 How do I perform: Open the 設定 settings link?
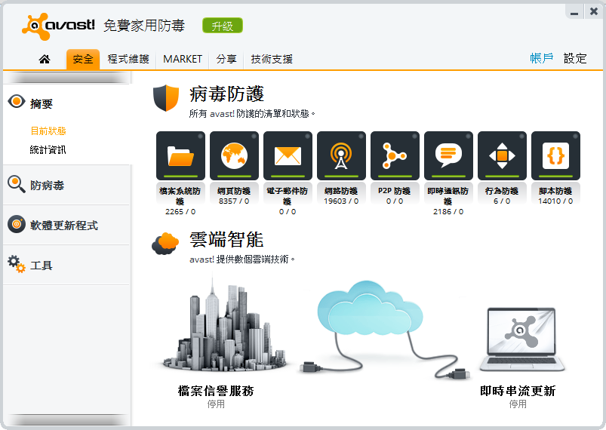575,58
